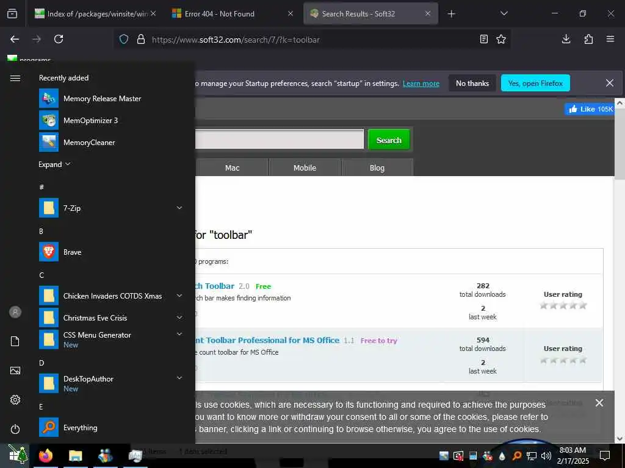Open Pictures from Start sidebar
The width and height of the screenshot is (625, 468).
[x=15, y=370]
